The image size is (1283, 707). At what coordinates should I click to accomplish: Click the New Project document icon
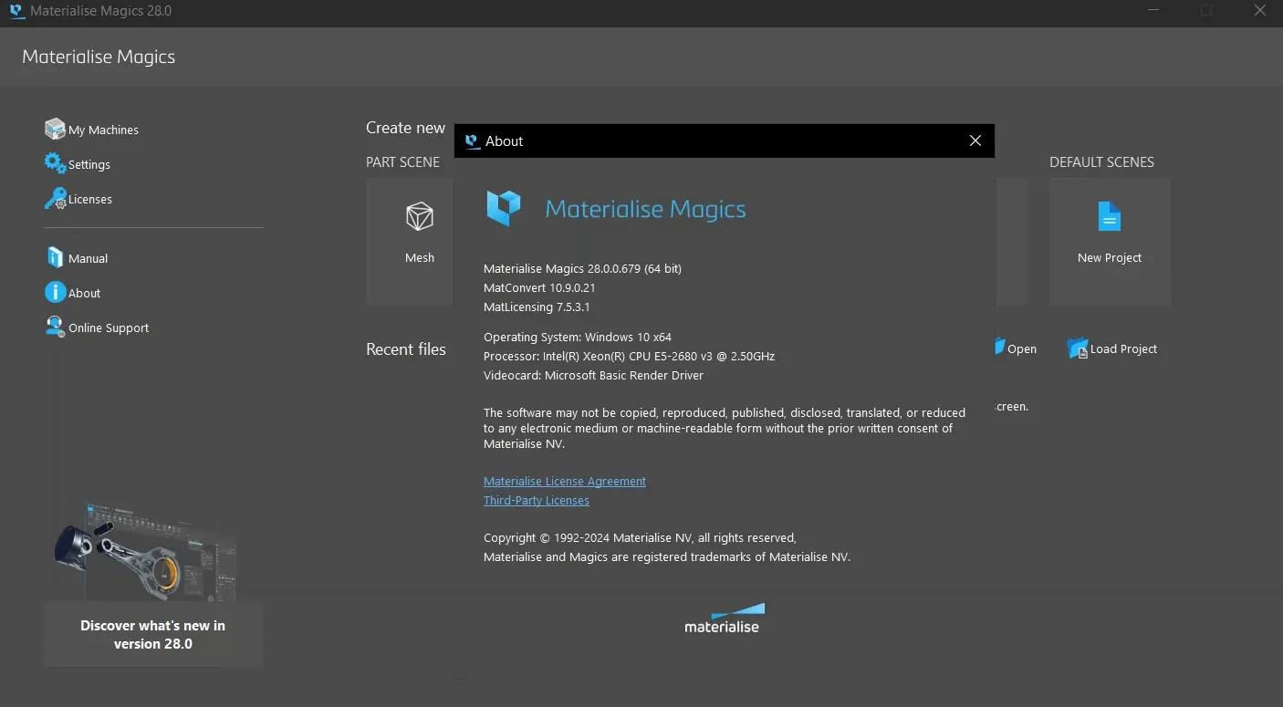coord(1109,217)
